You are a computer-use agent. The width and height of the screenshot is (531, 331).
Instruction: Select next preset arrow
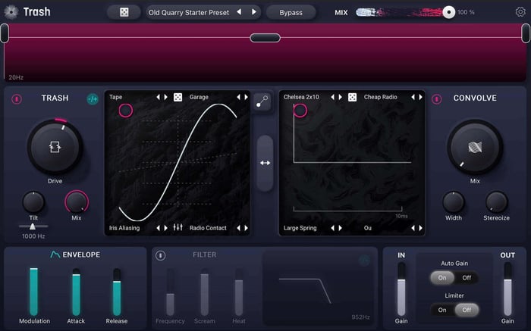[254, 12]
